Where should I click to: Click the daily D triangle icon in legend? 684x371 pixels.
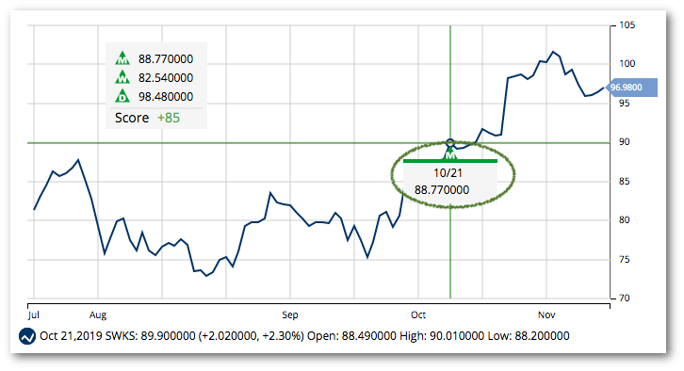(x=122, y=96)
